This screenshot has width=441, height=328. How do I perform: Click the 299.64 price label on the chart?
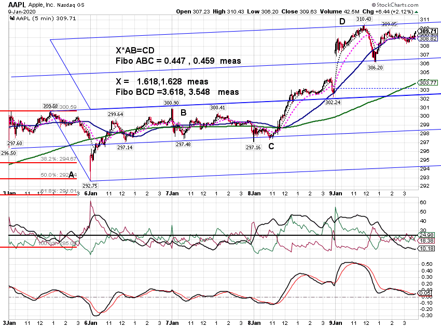115,115
